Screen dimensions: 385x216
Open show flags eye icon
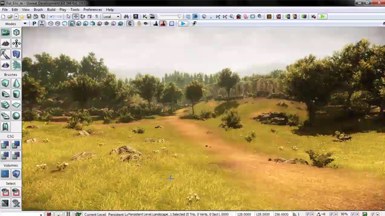tap(146, 23)
